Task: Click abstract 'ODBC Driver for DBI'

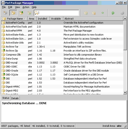Action: (x=74, y=67)
